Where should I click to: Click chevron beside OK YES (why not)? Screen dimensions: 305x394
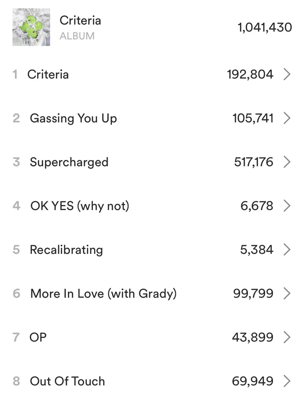coord(287,206)
